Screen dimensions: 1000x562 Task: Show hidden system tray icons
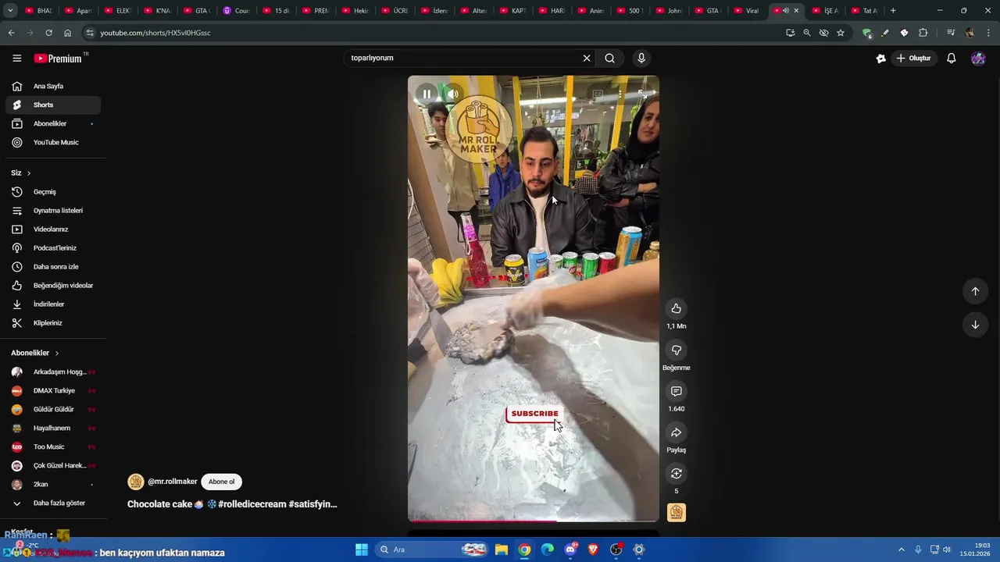[901, 550]
